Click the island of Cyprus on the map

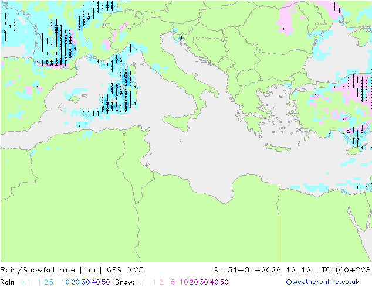click(355, 151)
